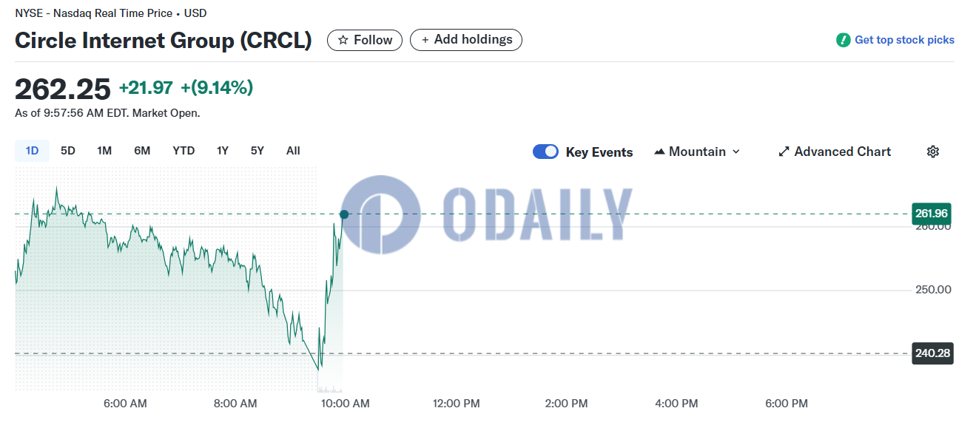
Task: Click the Advanced Chart expand arrows icon
Action: coord(784,152)
